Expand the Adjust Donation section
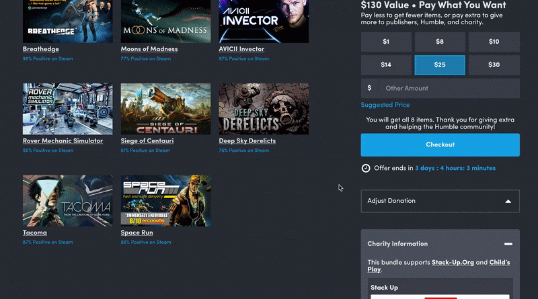The width and height of the screenshot is (538, 299). 440,201
